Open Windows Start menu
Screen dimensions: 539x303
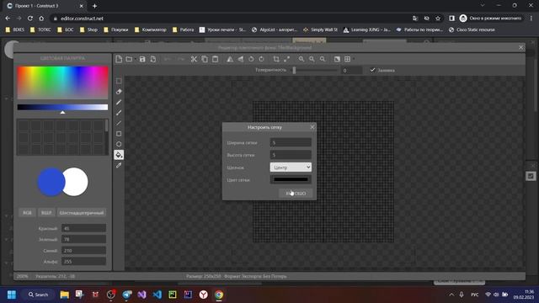click(11, 295)
